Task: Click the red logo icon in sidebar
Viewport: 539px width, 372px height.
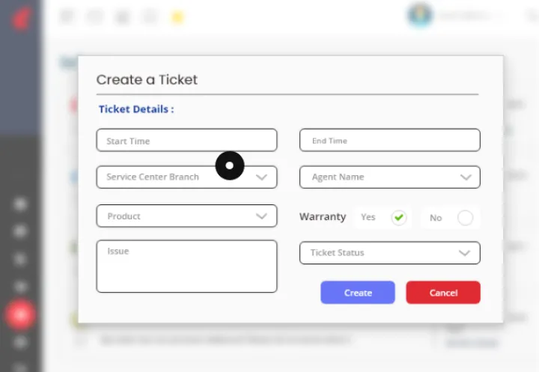Action: (22, 19)
